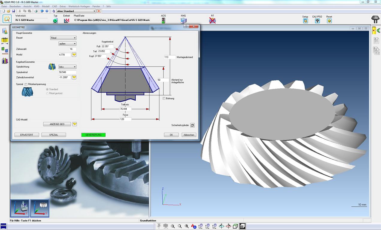
Task: Click the Zähnezahl input field
Action: pyautogui.click(x=72, y=49)
